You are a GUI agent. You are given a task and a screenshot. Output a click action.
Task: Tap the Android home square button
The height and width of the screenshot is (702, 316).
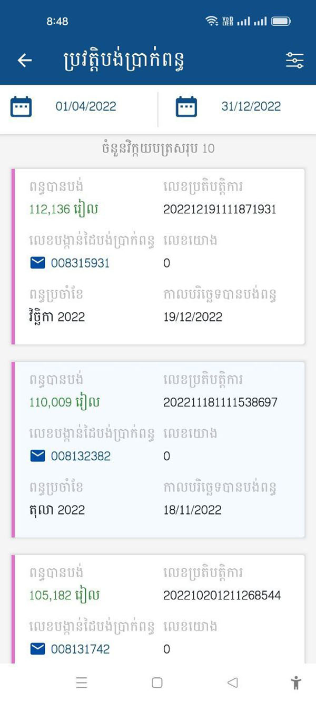pos(157,683)
